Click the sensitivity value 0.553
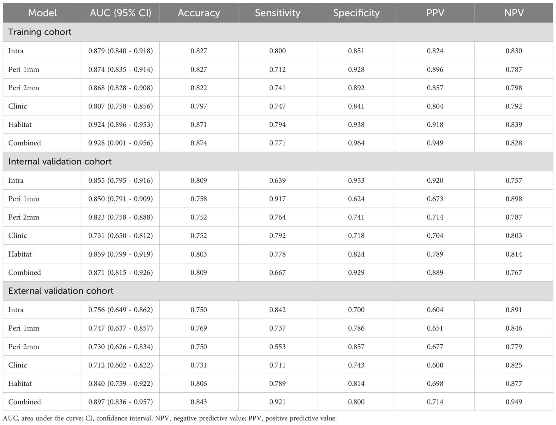 pyautogui.click(x=278, y=347)
